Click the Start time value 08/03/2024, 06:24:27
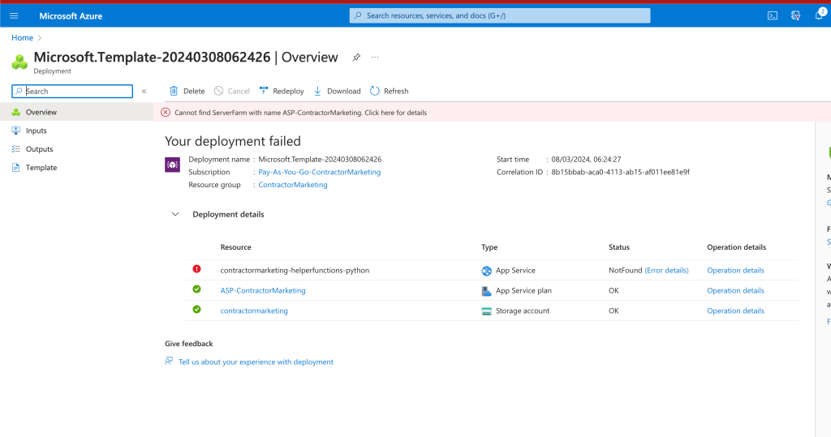The height and width of the screenshot is (437, 831). point(586,160)
